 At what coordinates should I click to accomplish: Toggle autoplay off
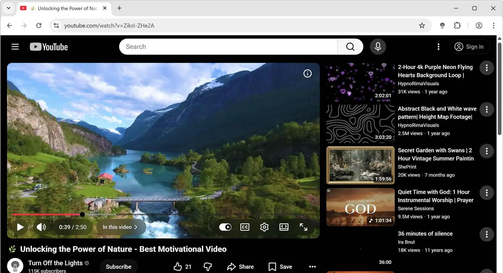pyautogui.click(x=225, y=227)
